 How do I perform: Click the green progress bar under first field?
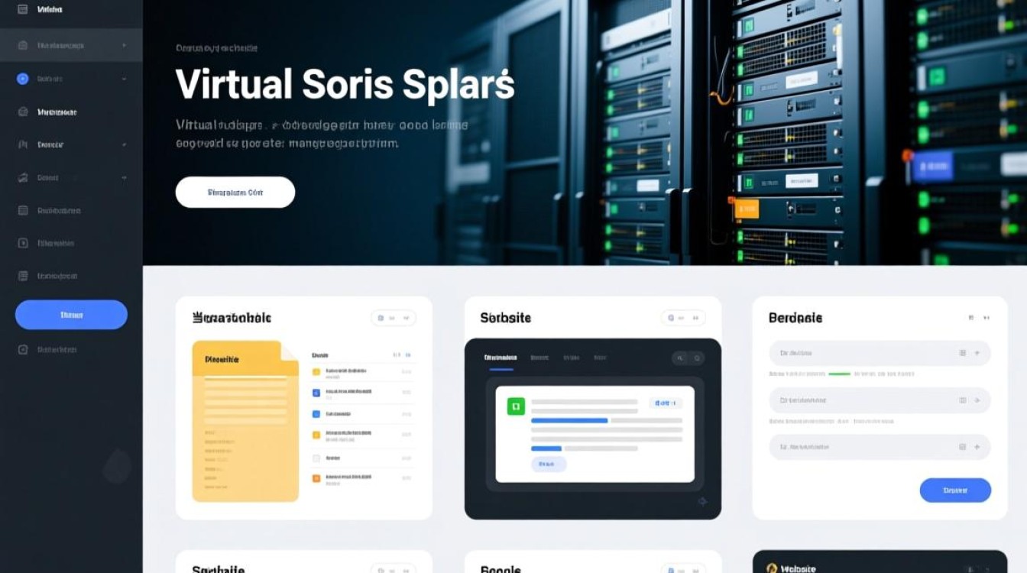(x=839, y=374)
